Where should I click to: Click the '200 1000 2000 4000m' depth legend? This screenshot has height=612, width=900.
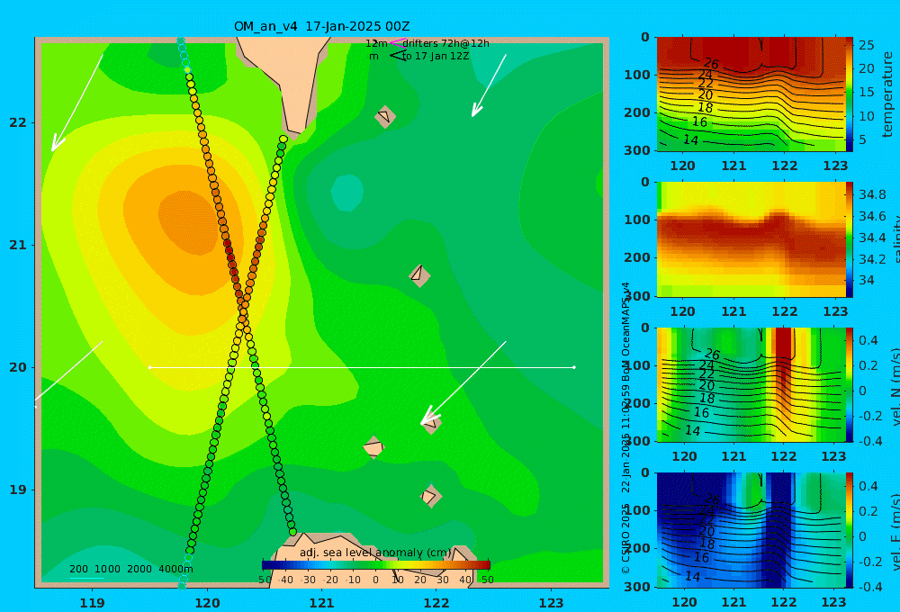pos(130,570)
